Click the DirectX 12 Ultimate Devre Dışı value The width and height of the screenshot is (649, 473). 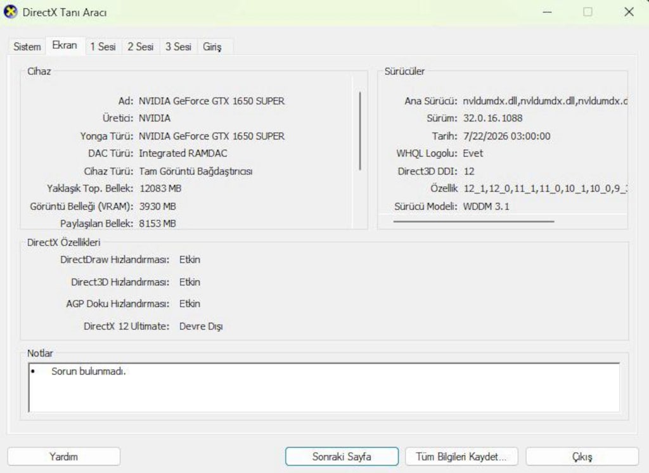[201, 327]
